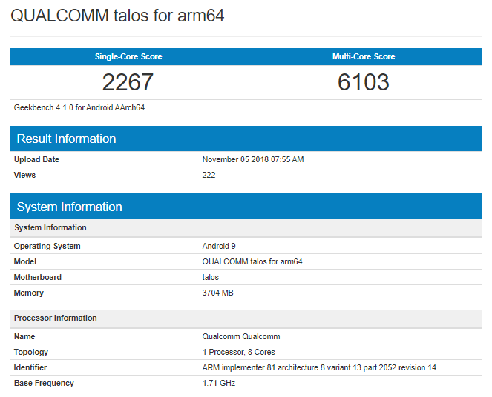The width and height of the screenshot is (492, 397).
Task: Click the Base Frequency label
Action: point(44,383)
